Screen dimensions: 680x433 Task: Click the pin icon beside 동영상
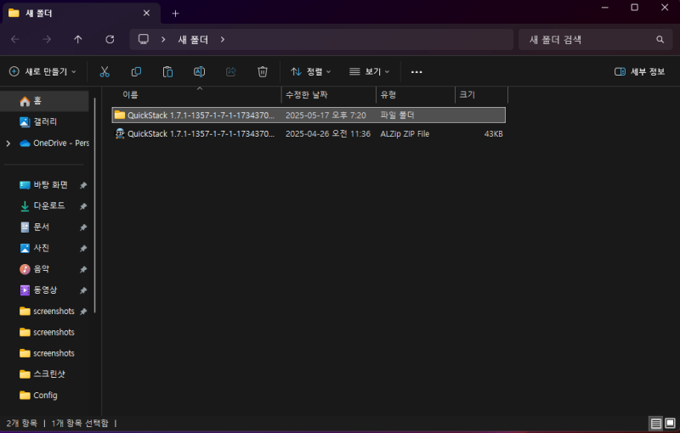click(83, 290)
